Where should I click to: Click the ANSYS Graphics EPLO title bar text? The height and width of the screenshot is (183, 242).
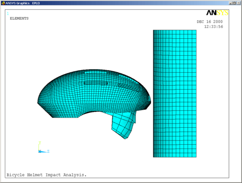pos(23,3)
